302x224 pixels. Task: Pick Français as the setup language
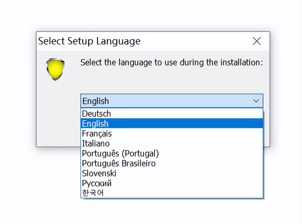pyautogui.click(x=97, y=133)
